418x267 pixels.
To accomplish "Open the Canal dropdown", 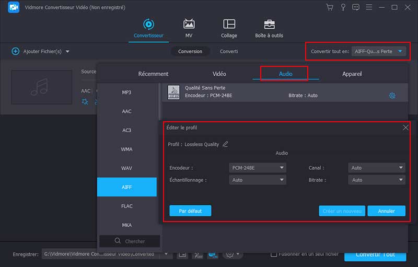I will (377, 168).
